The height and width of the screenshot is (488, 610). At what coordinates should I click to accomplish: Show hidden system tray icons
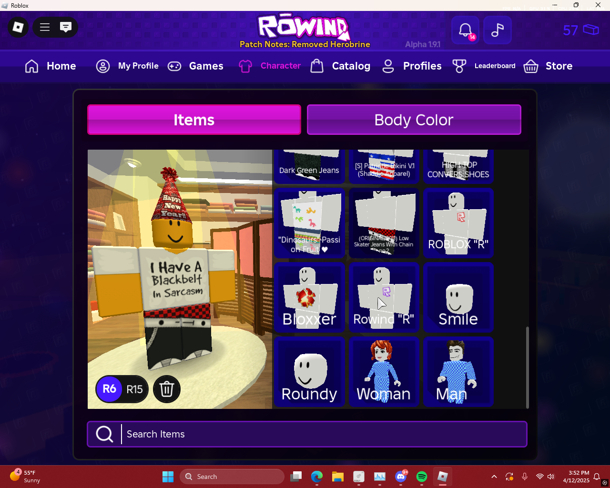click(x=494, y=477)
